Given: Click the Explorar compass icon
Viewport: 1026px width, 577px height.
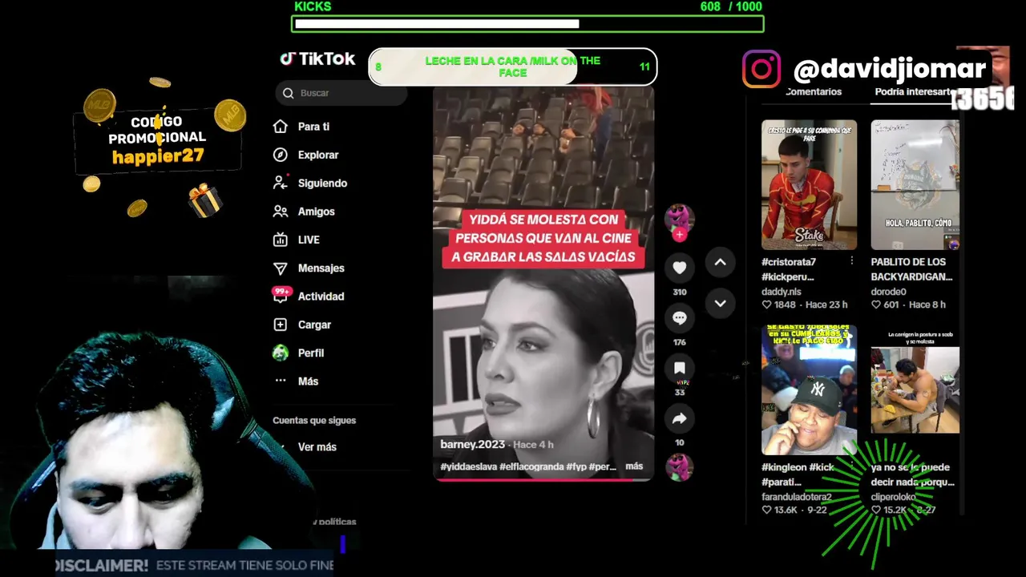Looking at the screenshot, I should 281,155.
